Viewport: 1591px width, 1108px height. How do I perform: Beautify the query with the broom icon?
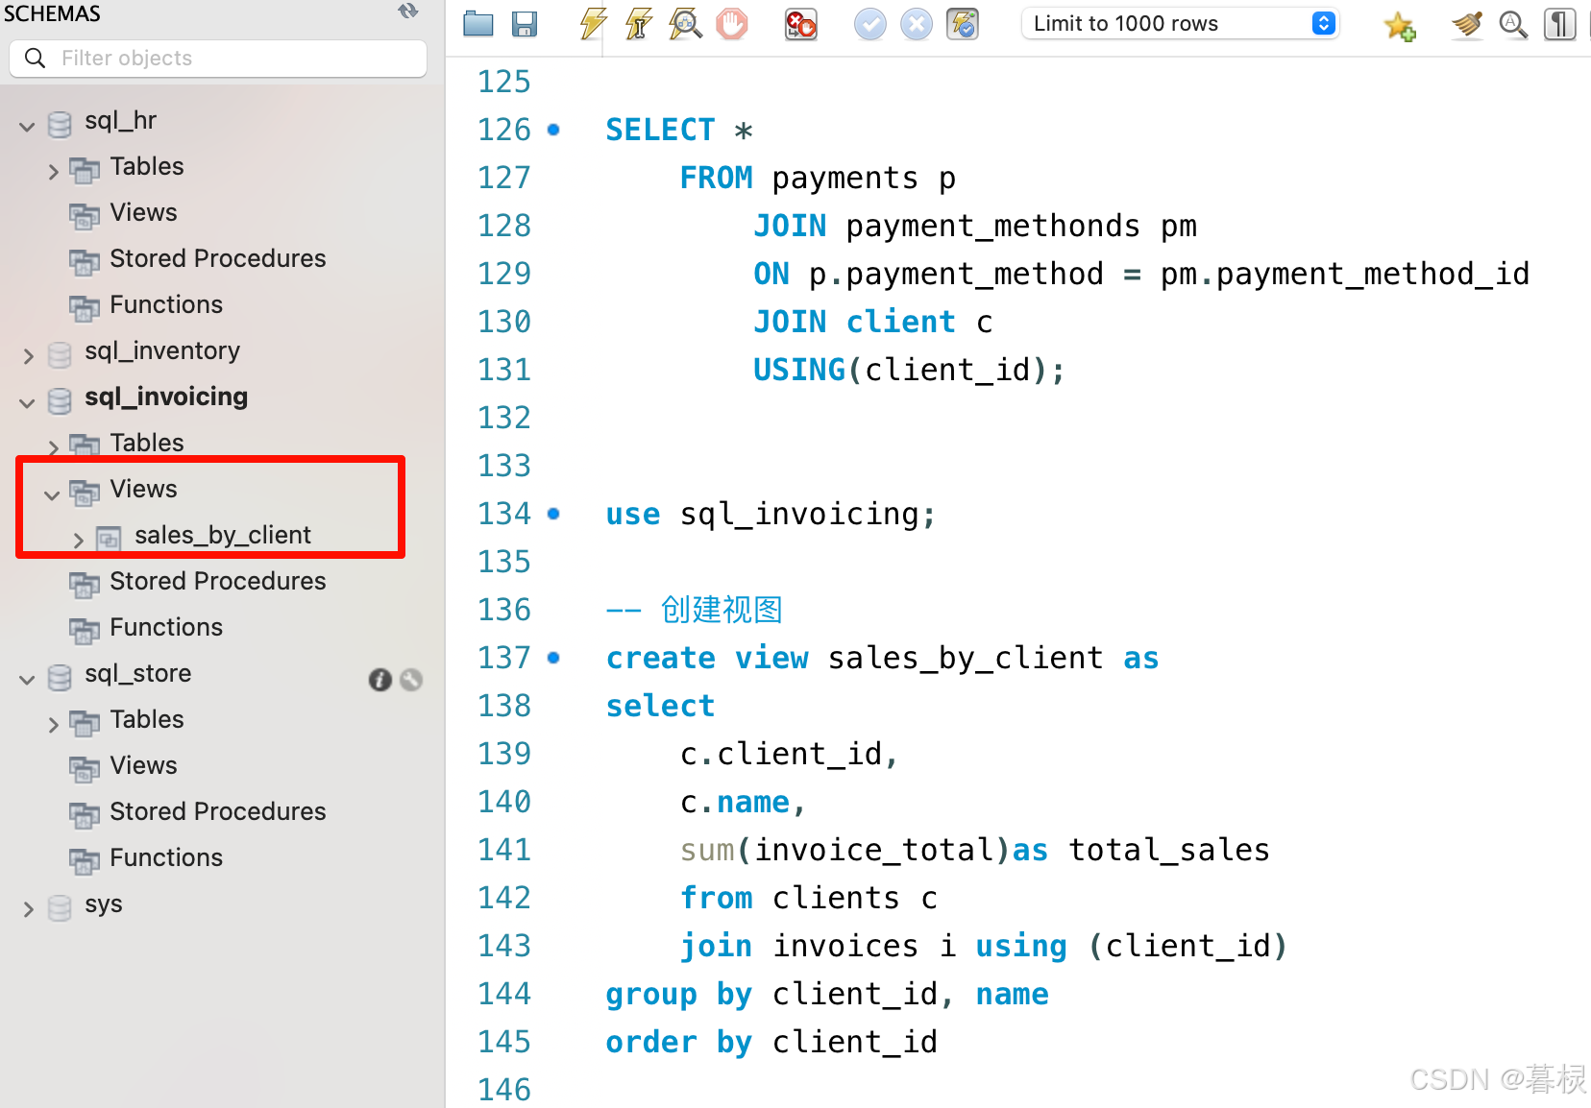[1467, 24]
